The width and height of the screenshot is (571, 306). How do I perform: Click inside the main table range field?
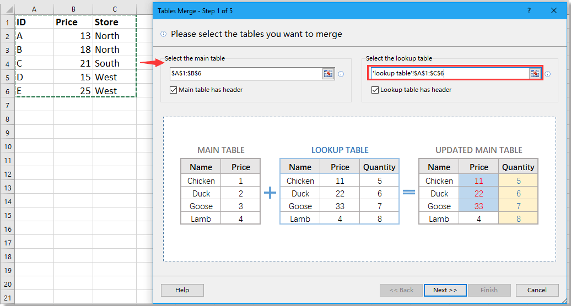(x=245, y=74)
